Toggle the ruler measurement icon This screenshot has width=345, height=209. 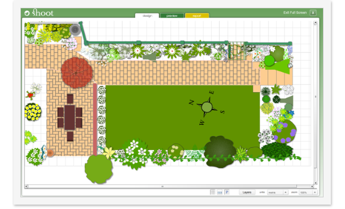click(220, 192)
